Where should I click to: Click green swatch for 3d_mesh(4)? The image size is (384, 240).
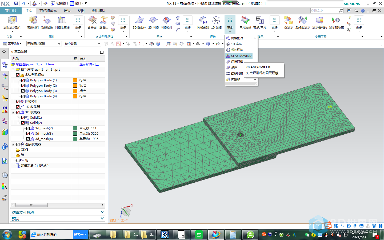click(75, 139)
